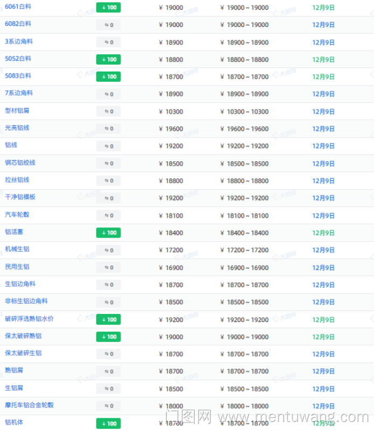
Task: Click the 6082白料 item name
Action: click(18, 24)
